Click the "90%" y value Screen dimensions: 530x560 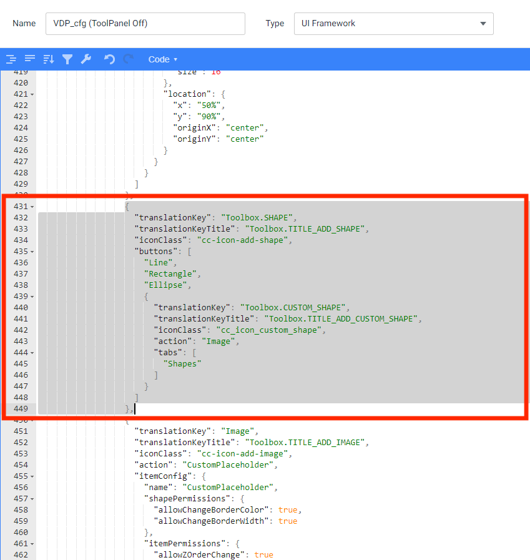tap(209, 117)
